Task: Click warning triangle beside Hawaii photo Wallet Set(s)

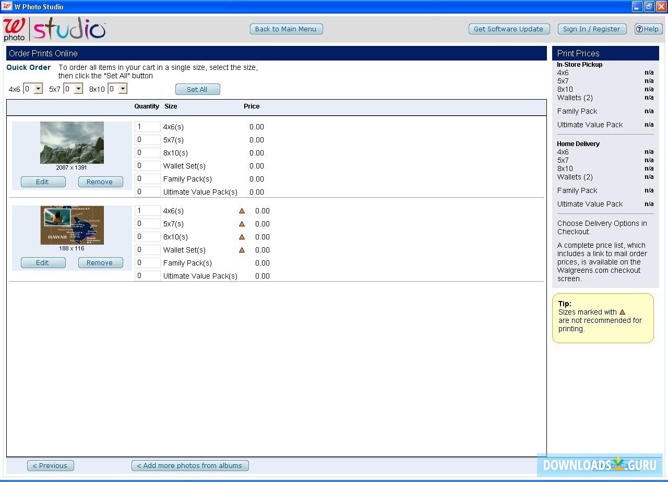Action: 242,250
